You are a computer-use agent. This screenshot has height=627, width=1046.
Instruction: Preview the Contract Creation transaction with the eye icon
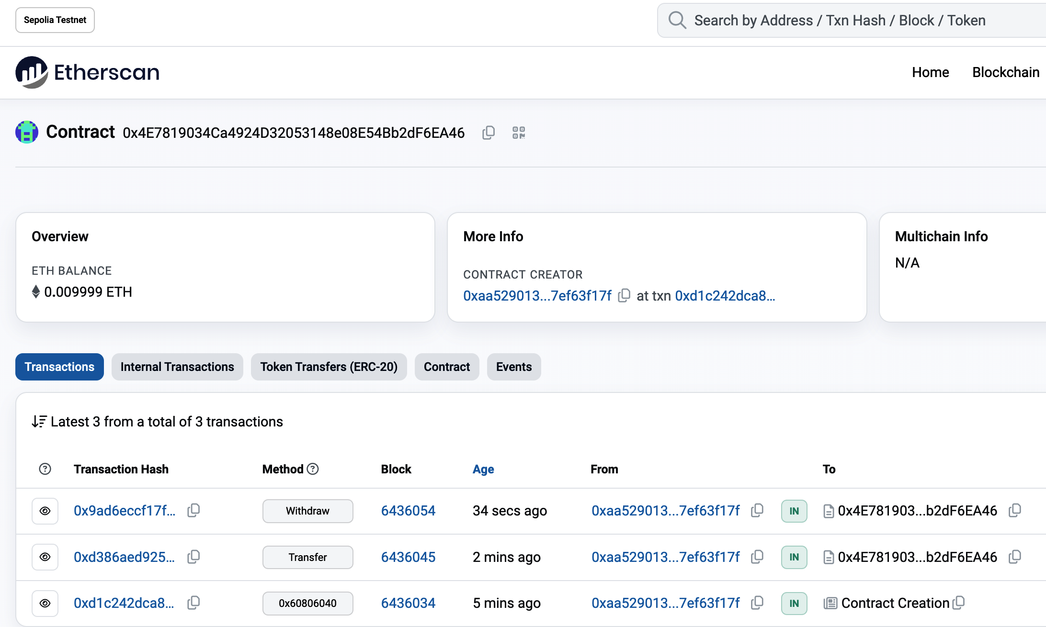tap(45, 603)
